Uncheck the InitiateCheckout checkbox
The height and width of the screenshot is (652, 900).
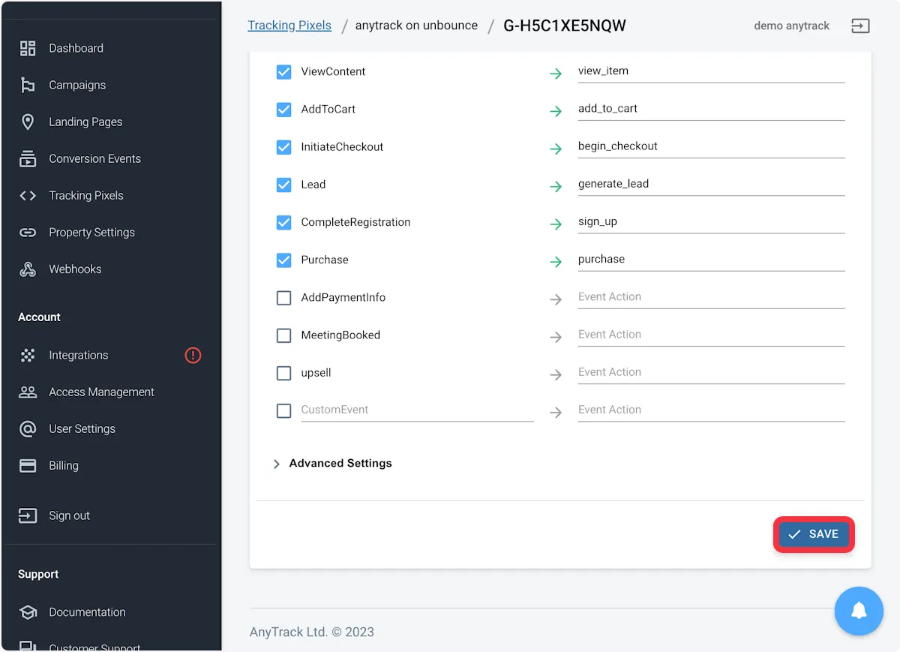283,147
